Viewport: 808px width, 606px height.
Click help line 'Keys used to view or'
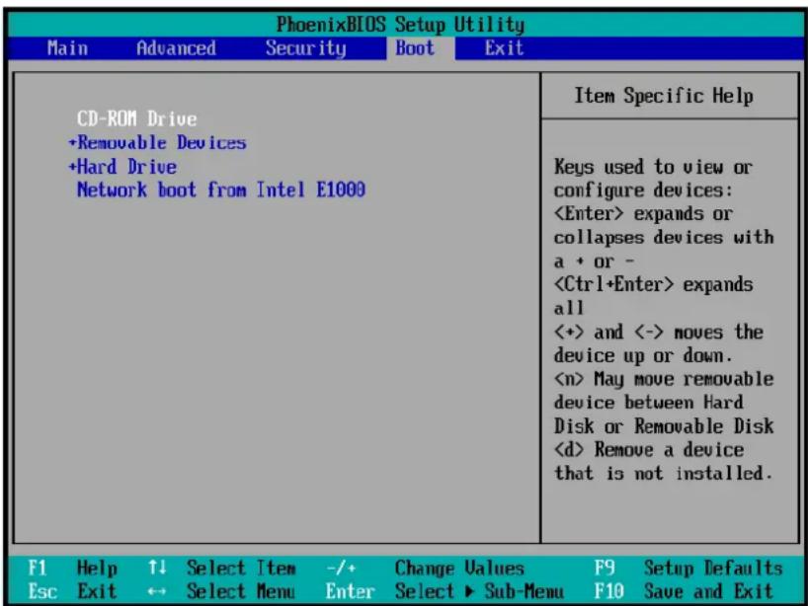653,167
